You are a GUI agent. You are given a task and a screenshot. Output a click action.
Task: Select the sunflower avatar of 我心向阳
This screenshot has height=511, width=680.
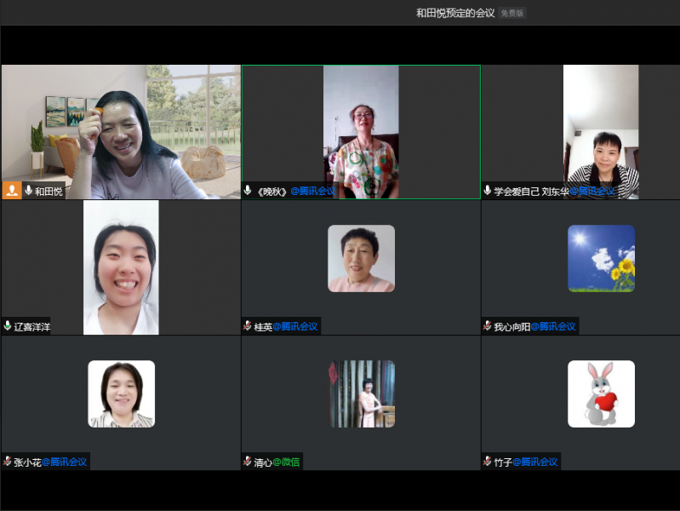(x=601, y=258)
